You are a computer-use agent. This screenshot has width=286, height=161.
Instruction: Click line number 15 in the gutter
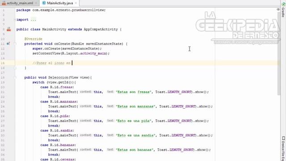[3, 63]
